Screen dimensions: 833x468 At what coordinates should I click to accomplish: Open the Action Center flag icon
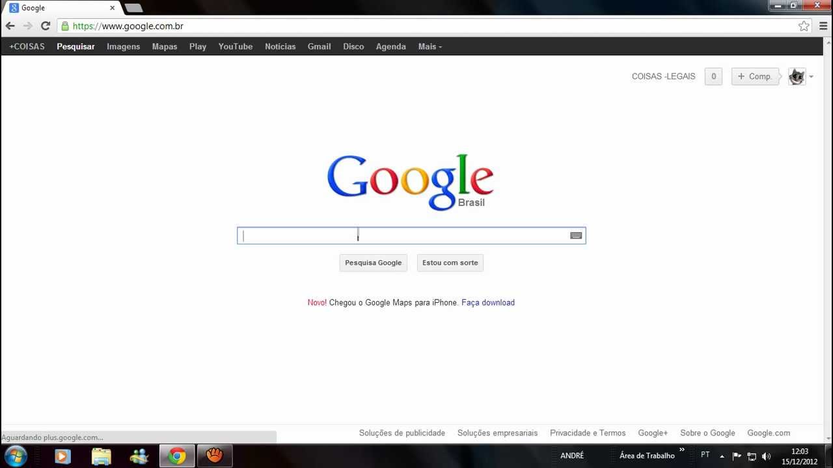(737, 456)
